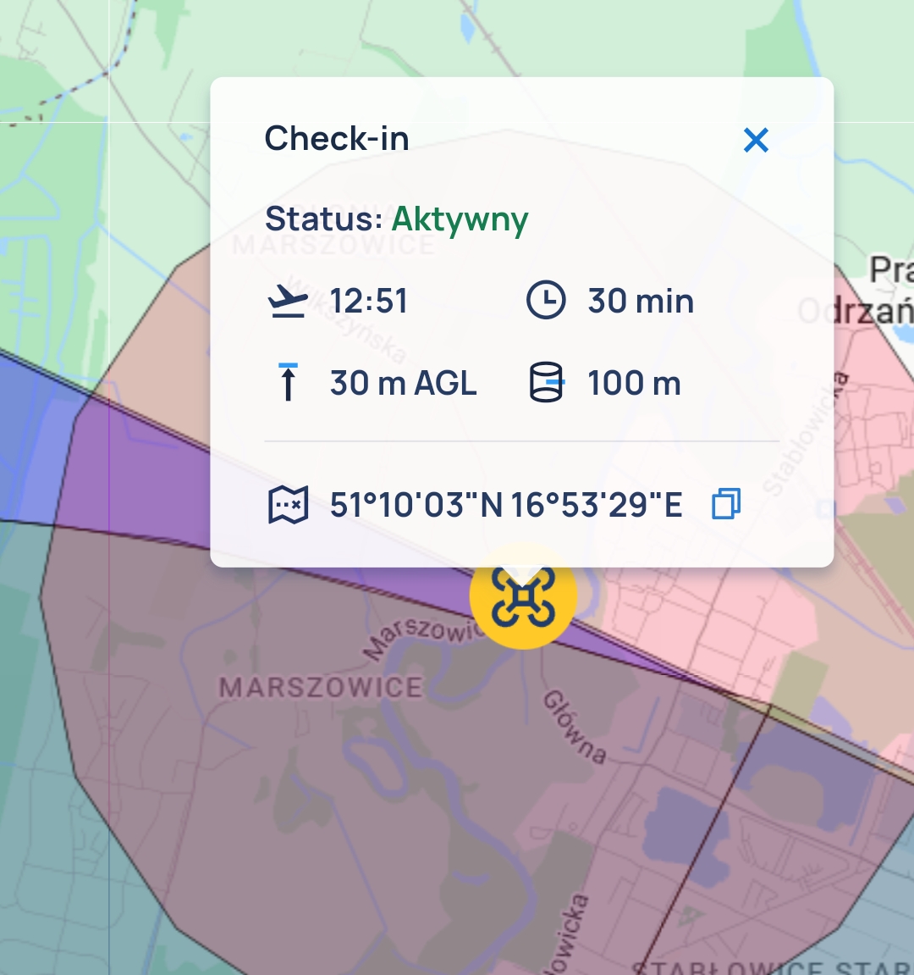Viewport: 914px width, 975px height.
Task: Click the Check-in heading
Action: click(337, 139)
